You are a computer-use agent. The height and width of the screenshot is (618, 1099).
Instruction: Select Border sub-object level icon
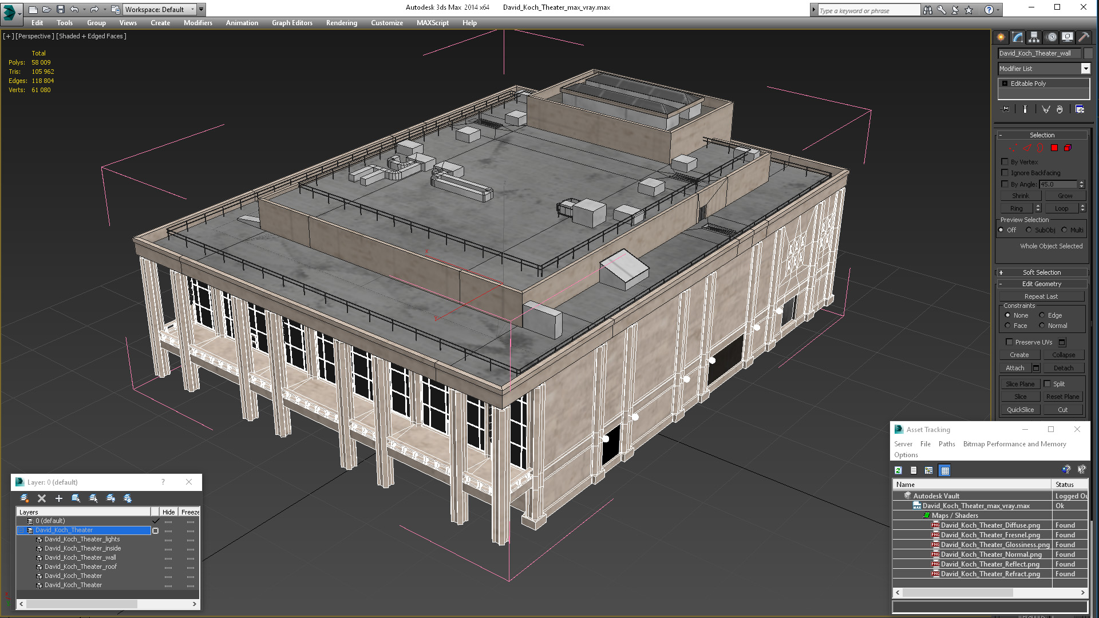(1040, 148)
